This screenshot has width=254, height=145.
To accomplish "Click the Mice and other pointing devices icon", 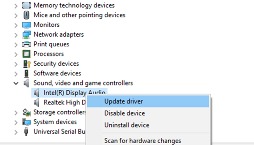I will click(26, 15).
